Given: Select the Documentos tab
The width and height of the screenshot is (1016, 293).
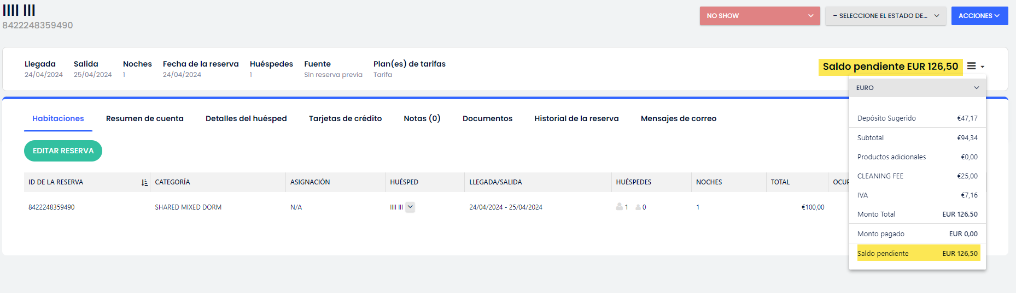Looking at the screenshot, I should click(x=487, y=118).
